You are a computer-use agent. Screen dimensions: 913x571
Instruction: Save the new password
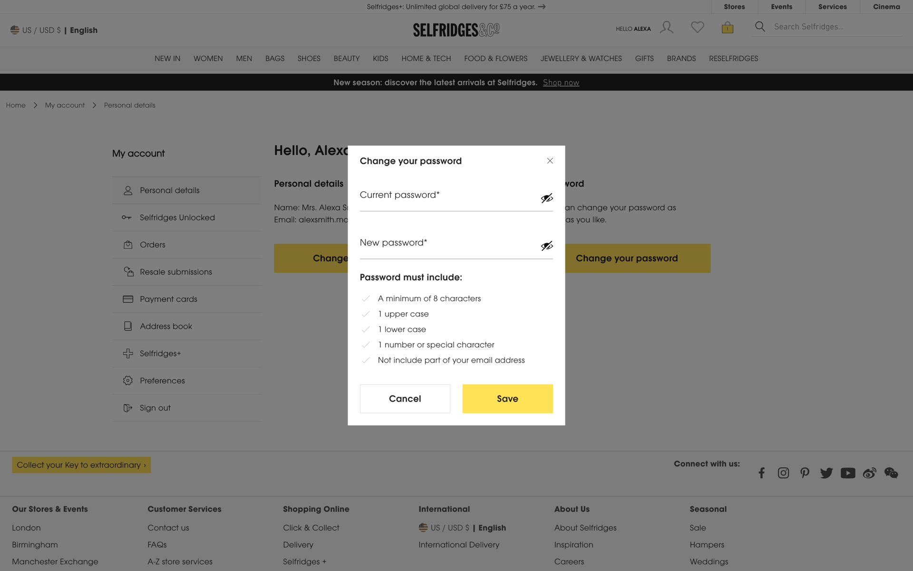coord(507,399)
